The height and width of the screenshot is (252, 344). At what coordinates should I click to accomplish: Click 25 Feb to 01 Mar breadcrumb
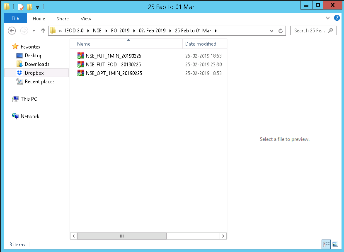[x=193, y=31]
